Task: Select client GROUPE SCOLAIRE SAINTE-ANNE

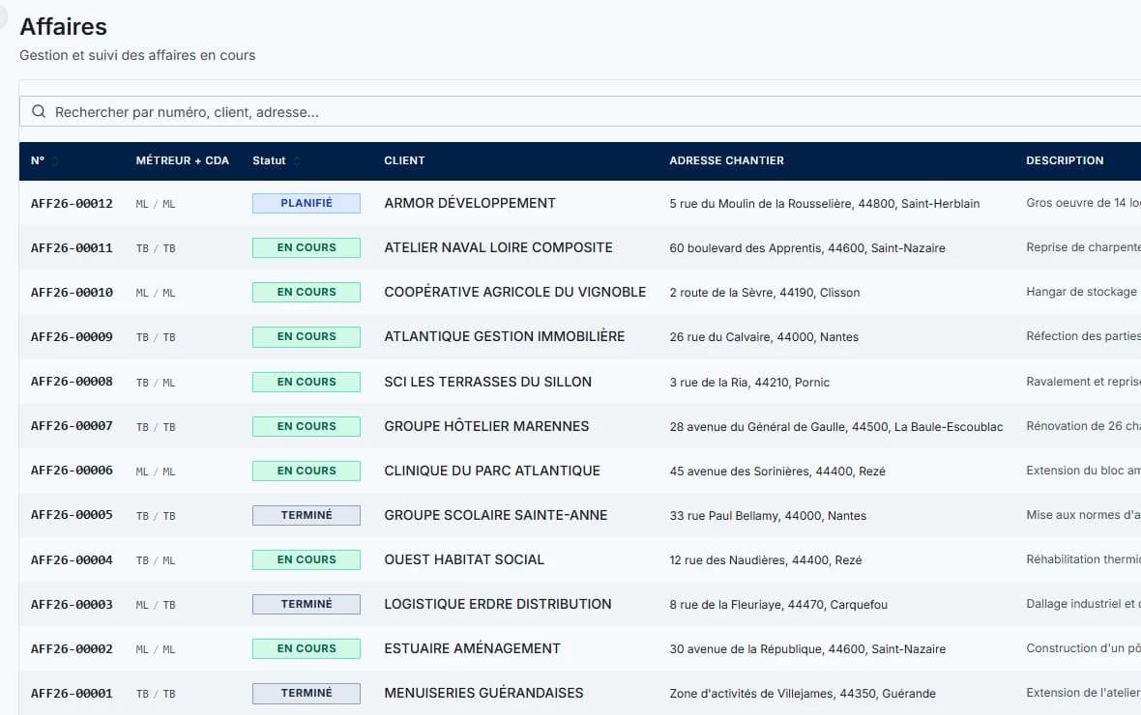Action: (x=495, y=515)
